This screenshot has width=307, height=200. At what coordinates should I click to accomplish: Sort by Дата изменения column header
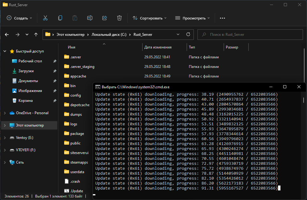tap(158, 47)
